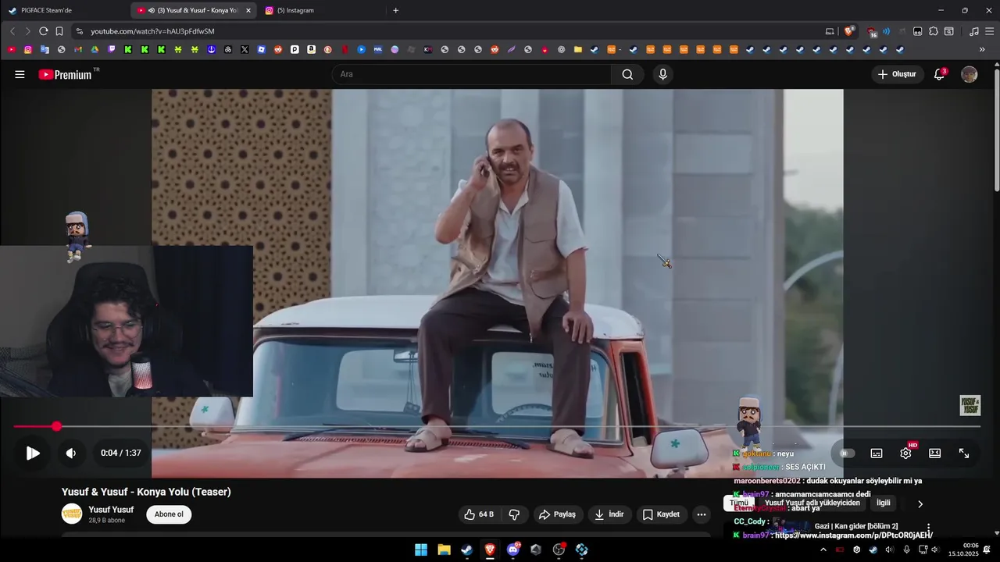The image size is (1000, 562).
Task: Open Steam from the taskbar
Action: click(466, 550)
